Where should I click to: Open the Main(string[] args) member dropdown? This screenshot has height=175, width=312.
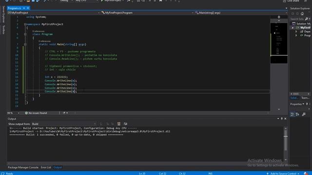(241, 13)
